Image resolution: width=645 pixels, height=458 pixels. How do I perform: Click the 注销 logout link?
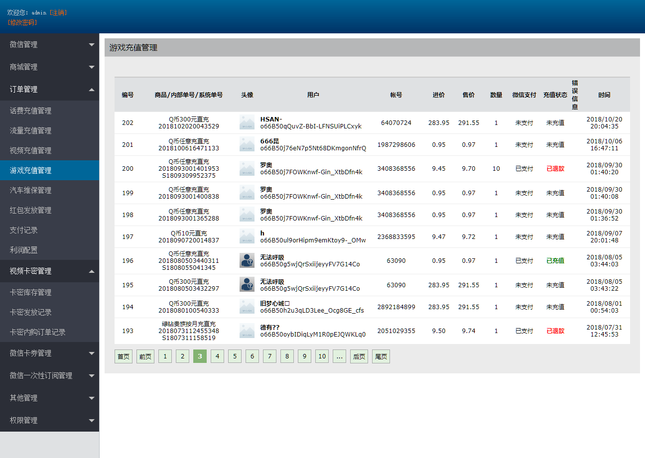pyautogui.click(x=58, y=12)
